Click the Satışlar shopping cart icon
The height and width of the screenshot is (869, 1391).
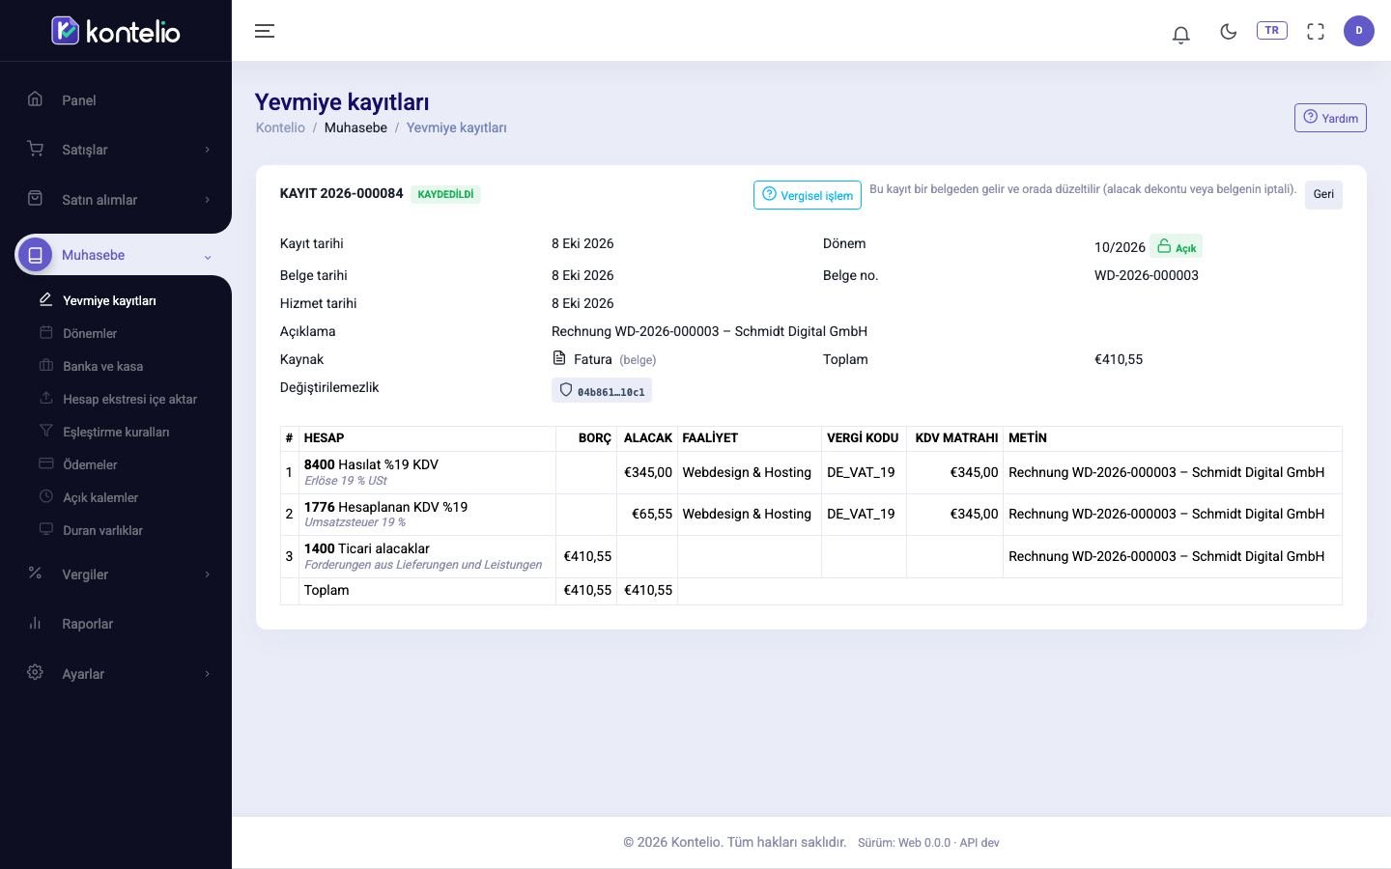36,149
